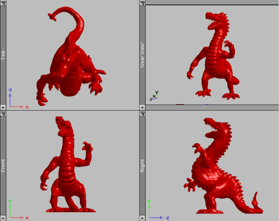Click the User View 3D axis gizmo
Screen dimensions: 279x221
154,96
